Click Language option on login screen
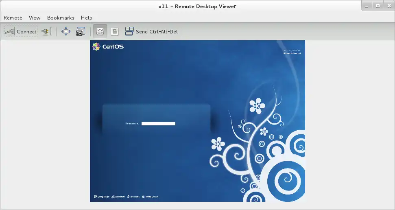This screenshot has width=395, height=210. 102,197
